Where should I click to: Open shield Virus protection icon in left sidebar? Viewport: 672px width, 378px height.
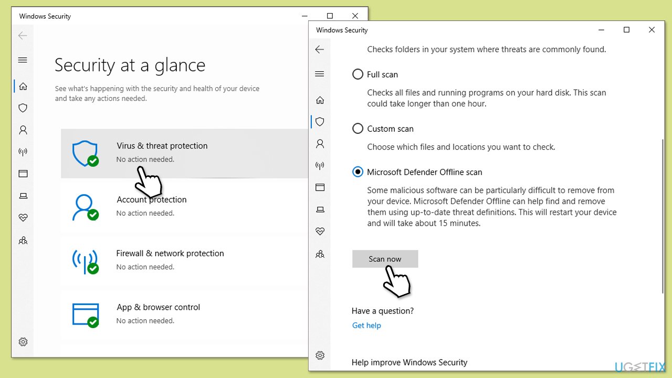click(x=23, y=108)
